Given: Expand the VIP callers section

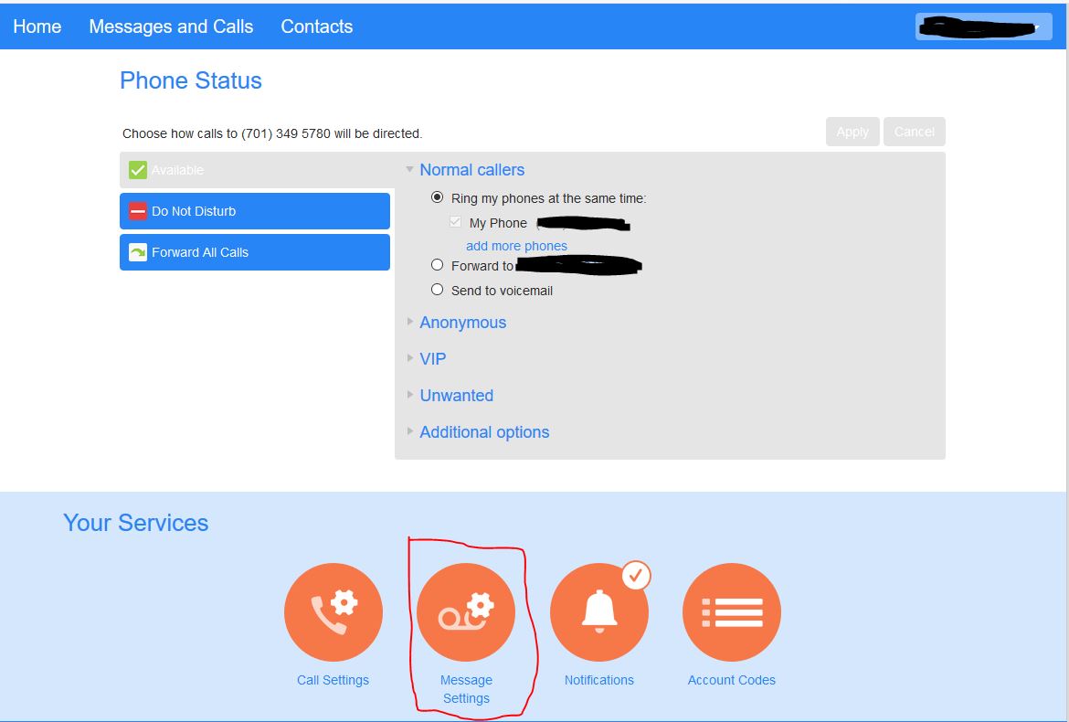Looking at the screenshot, I should [x=432, y=359].
